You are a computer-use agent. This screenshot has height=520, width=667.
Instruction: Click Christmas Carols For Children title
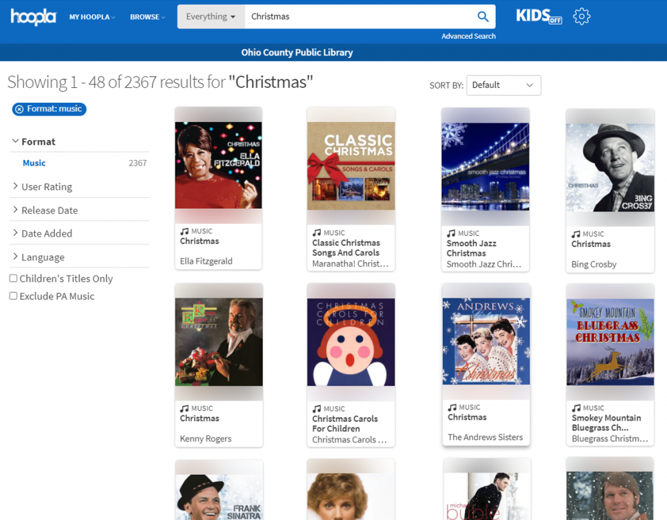tap(345, 423)
